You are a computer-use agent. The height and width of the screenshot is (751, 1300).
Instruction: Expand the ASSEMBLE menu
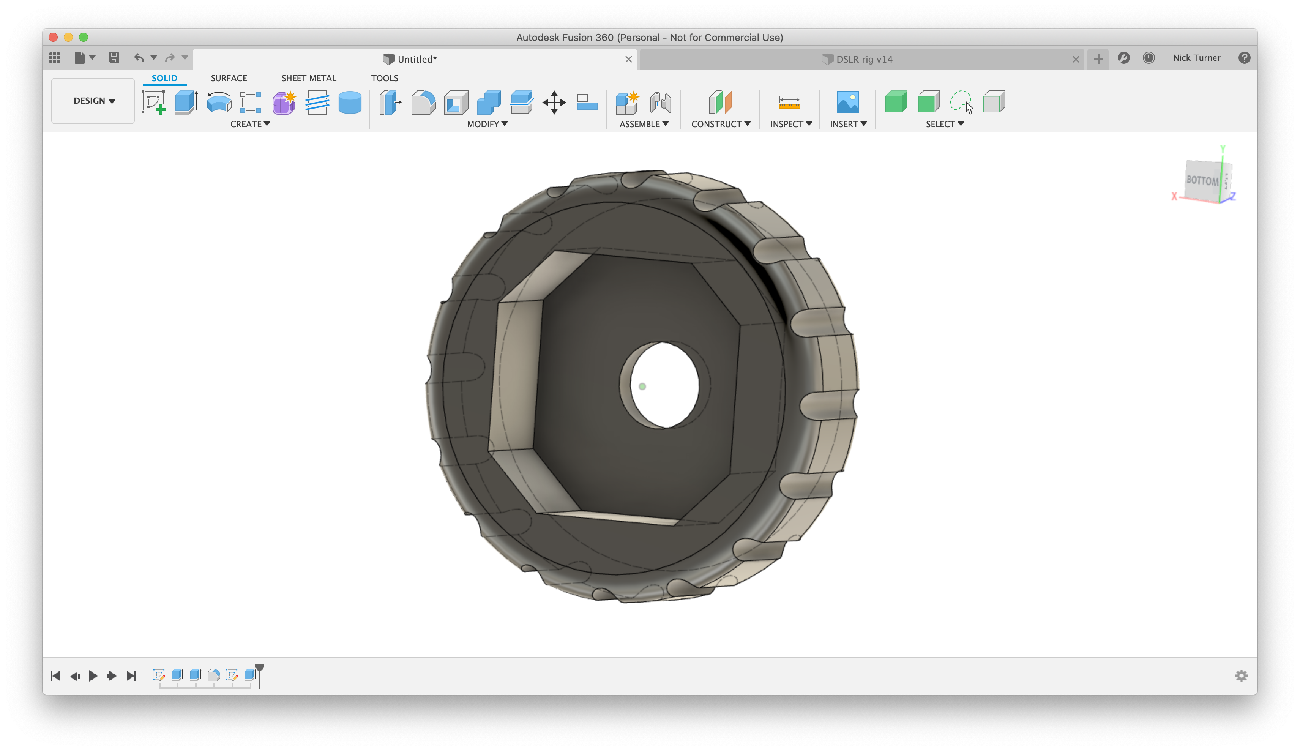[644, 124]
